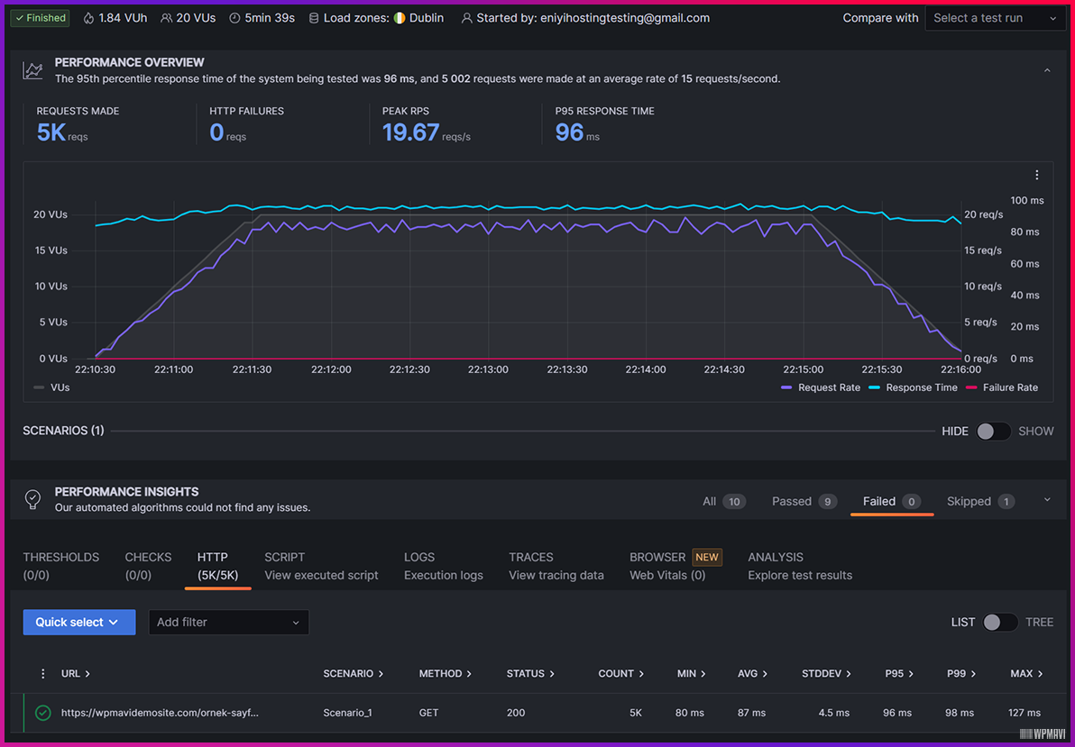1075x747 pixels.
Task: Sort by P95 column
Action: pyautogui.click(x=899, y=674)
